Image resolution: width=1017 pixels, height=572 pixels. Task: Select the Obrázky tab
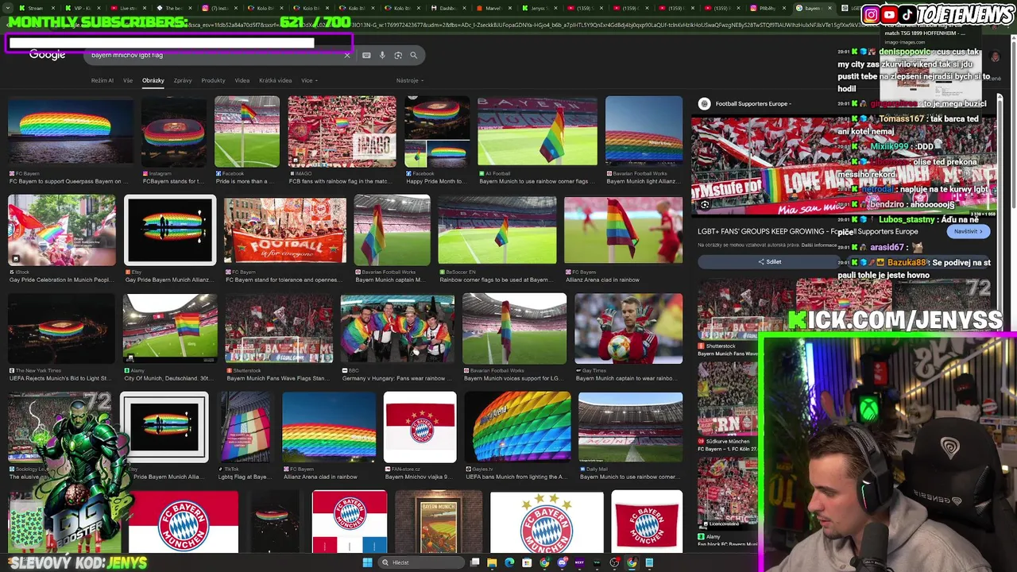[153, 80]
